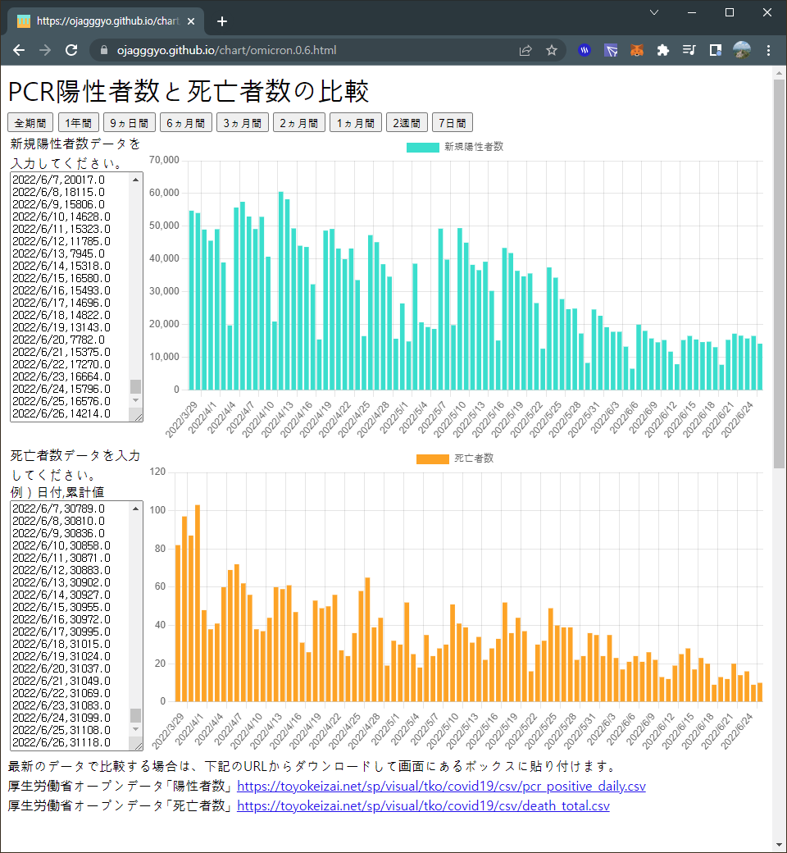787x853 pixels.
Task: Open the side panel icon
Action: (716, 51)
